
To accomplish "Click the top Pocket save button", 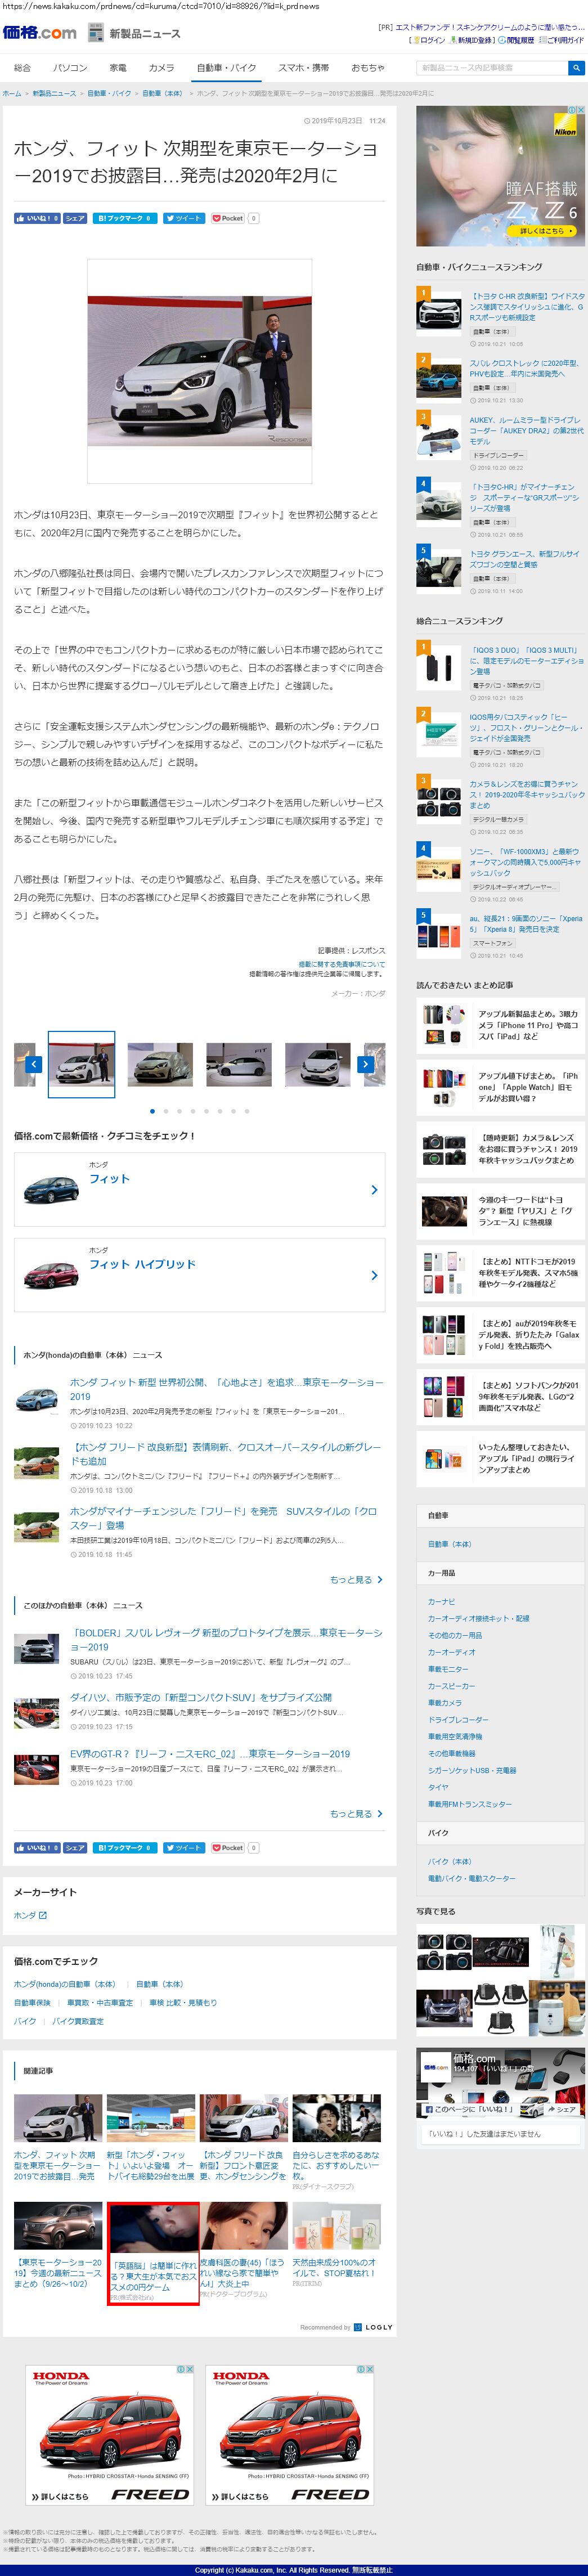I will point(228,218).
